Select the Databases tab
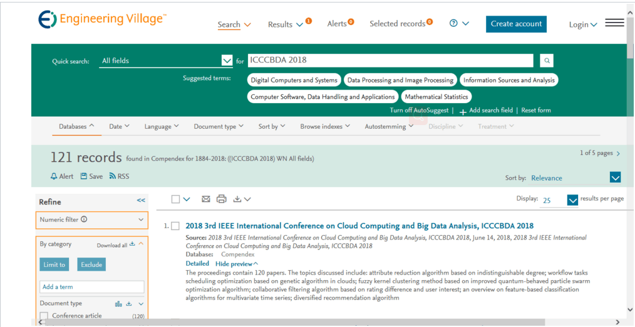Image resolution: width=635 pixels, height=327 pixels. coord(77,126)
